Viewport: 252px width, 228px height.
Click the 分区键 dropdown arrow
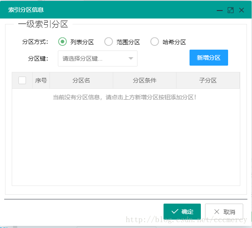point(131,58)
